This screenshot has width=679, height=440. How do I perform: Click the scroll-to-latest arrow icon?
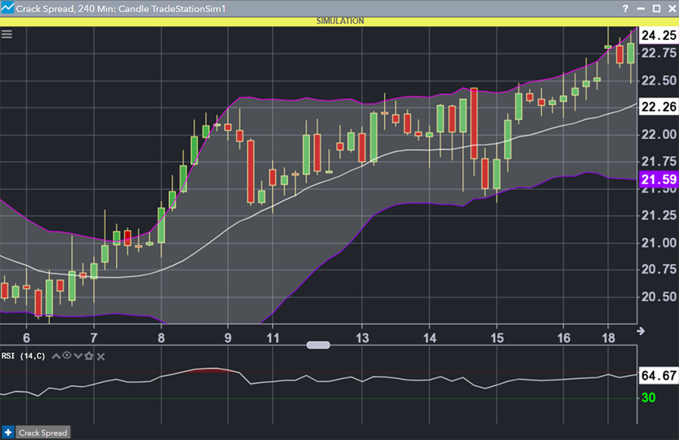click(641, 331)
